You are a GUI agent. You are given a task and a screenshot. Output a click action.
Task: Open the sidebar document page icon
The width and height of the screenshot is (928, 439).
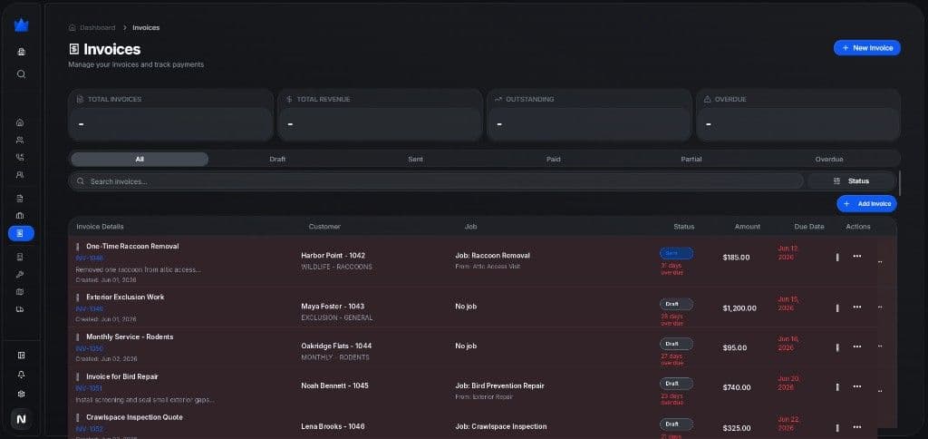[x=20, y=199]
